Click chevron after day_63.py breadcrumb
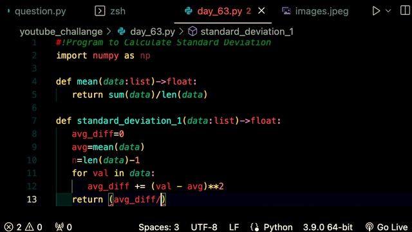Image resolution: width=412 pixels, height=232 pixels. click(181, 32)
